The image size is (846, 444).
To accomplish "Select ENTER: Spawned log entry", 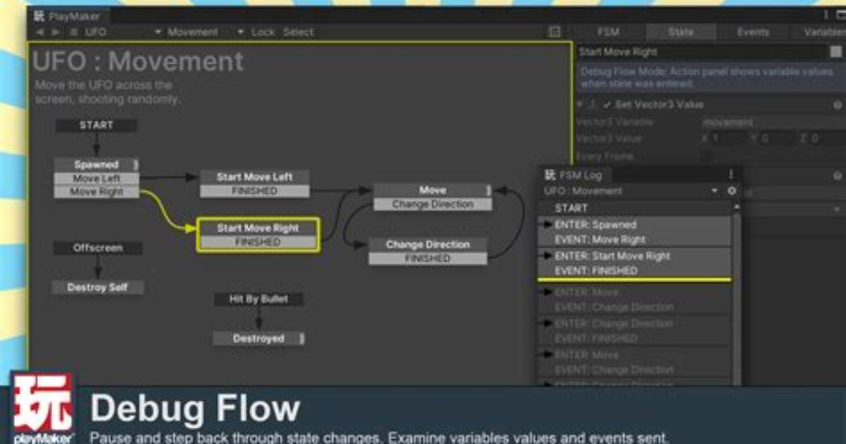I will [634, 224].
